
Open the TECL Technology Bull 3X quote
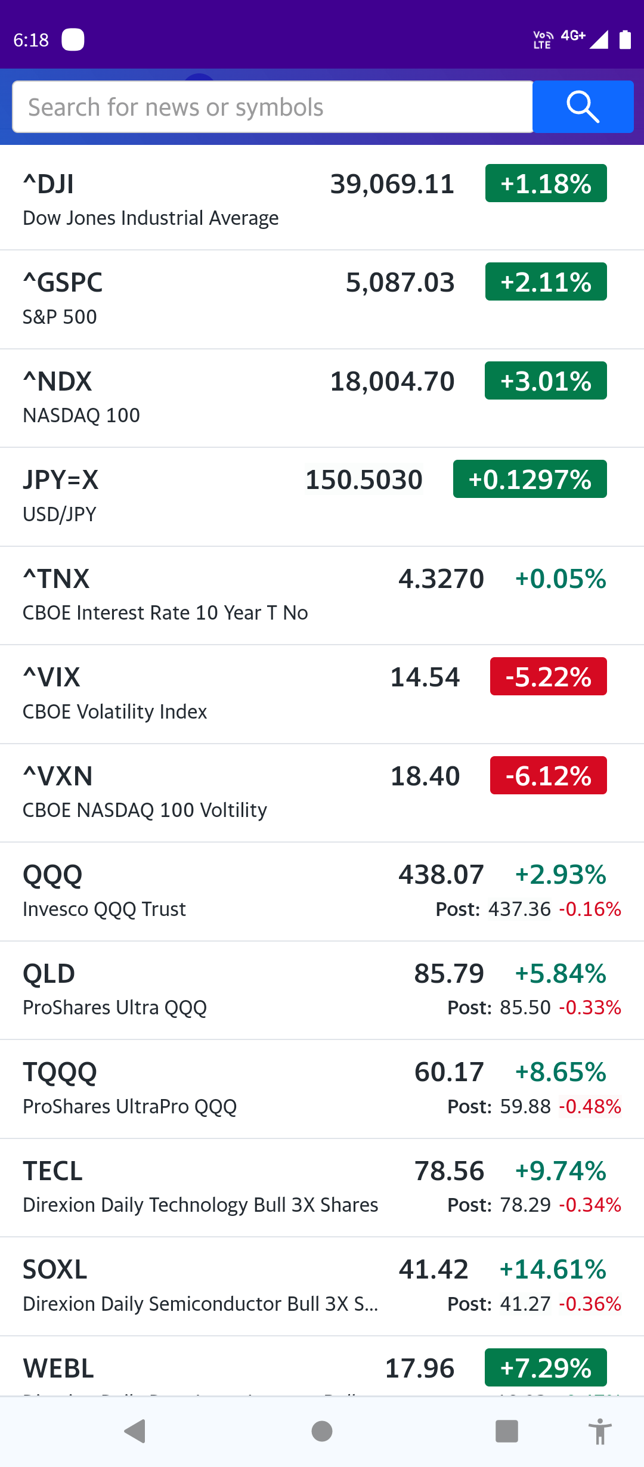179,1187
